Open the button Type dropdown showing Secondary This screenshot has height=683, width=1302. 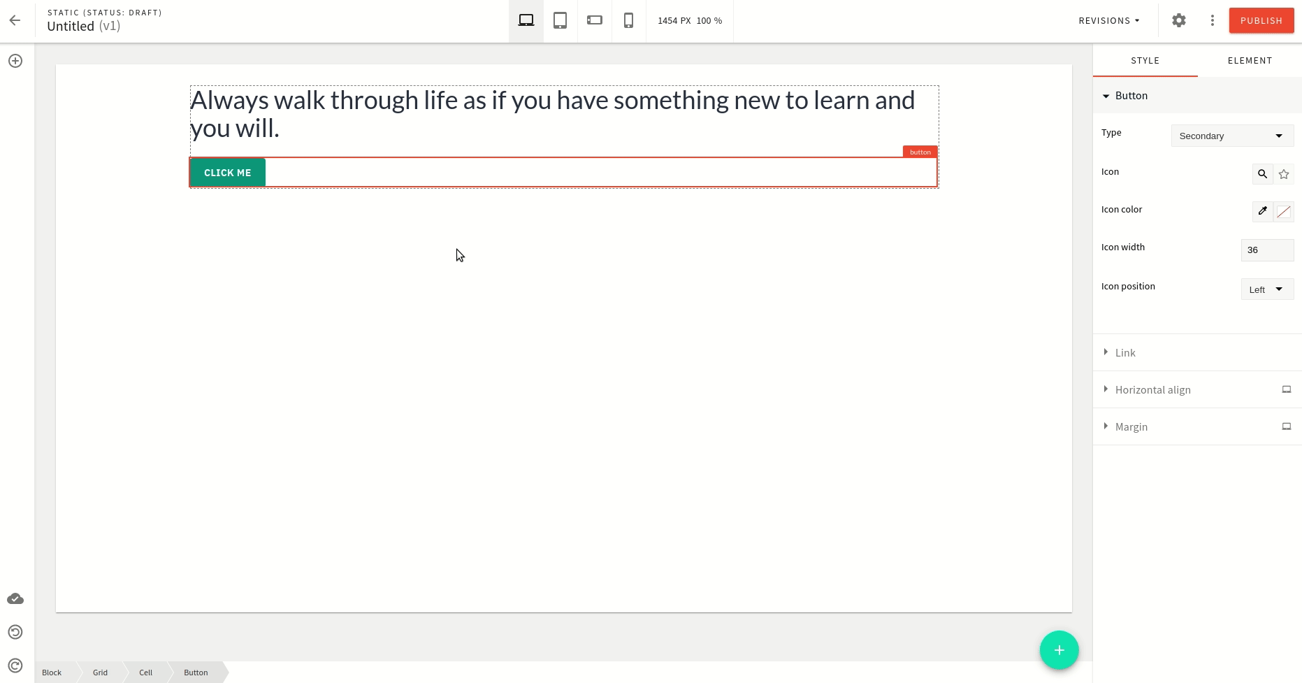(1231, 136)
